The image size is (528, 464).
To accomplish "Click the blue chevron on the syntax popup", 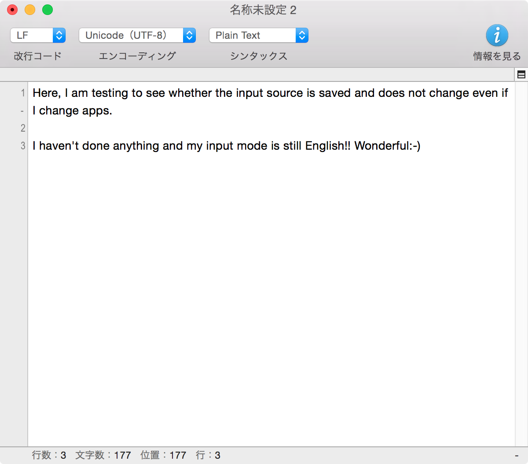I will coord(302,35).
